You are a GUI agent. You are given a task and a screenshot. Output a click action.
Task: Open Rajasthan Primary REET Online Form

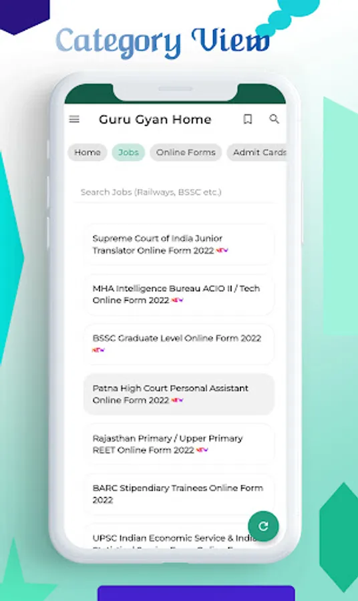[179, 444]
